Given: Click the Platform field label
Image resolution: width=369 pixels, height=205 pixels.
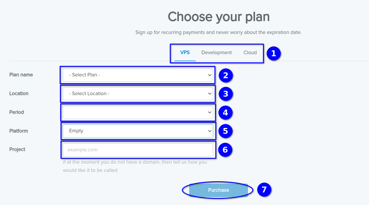Looking at the screenshot, I should [x=19, y=131].
